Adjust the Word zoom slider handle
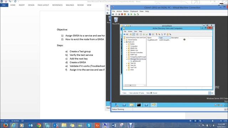Viewport: 228px width, 128px height. [213, 121]
